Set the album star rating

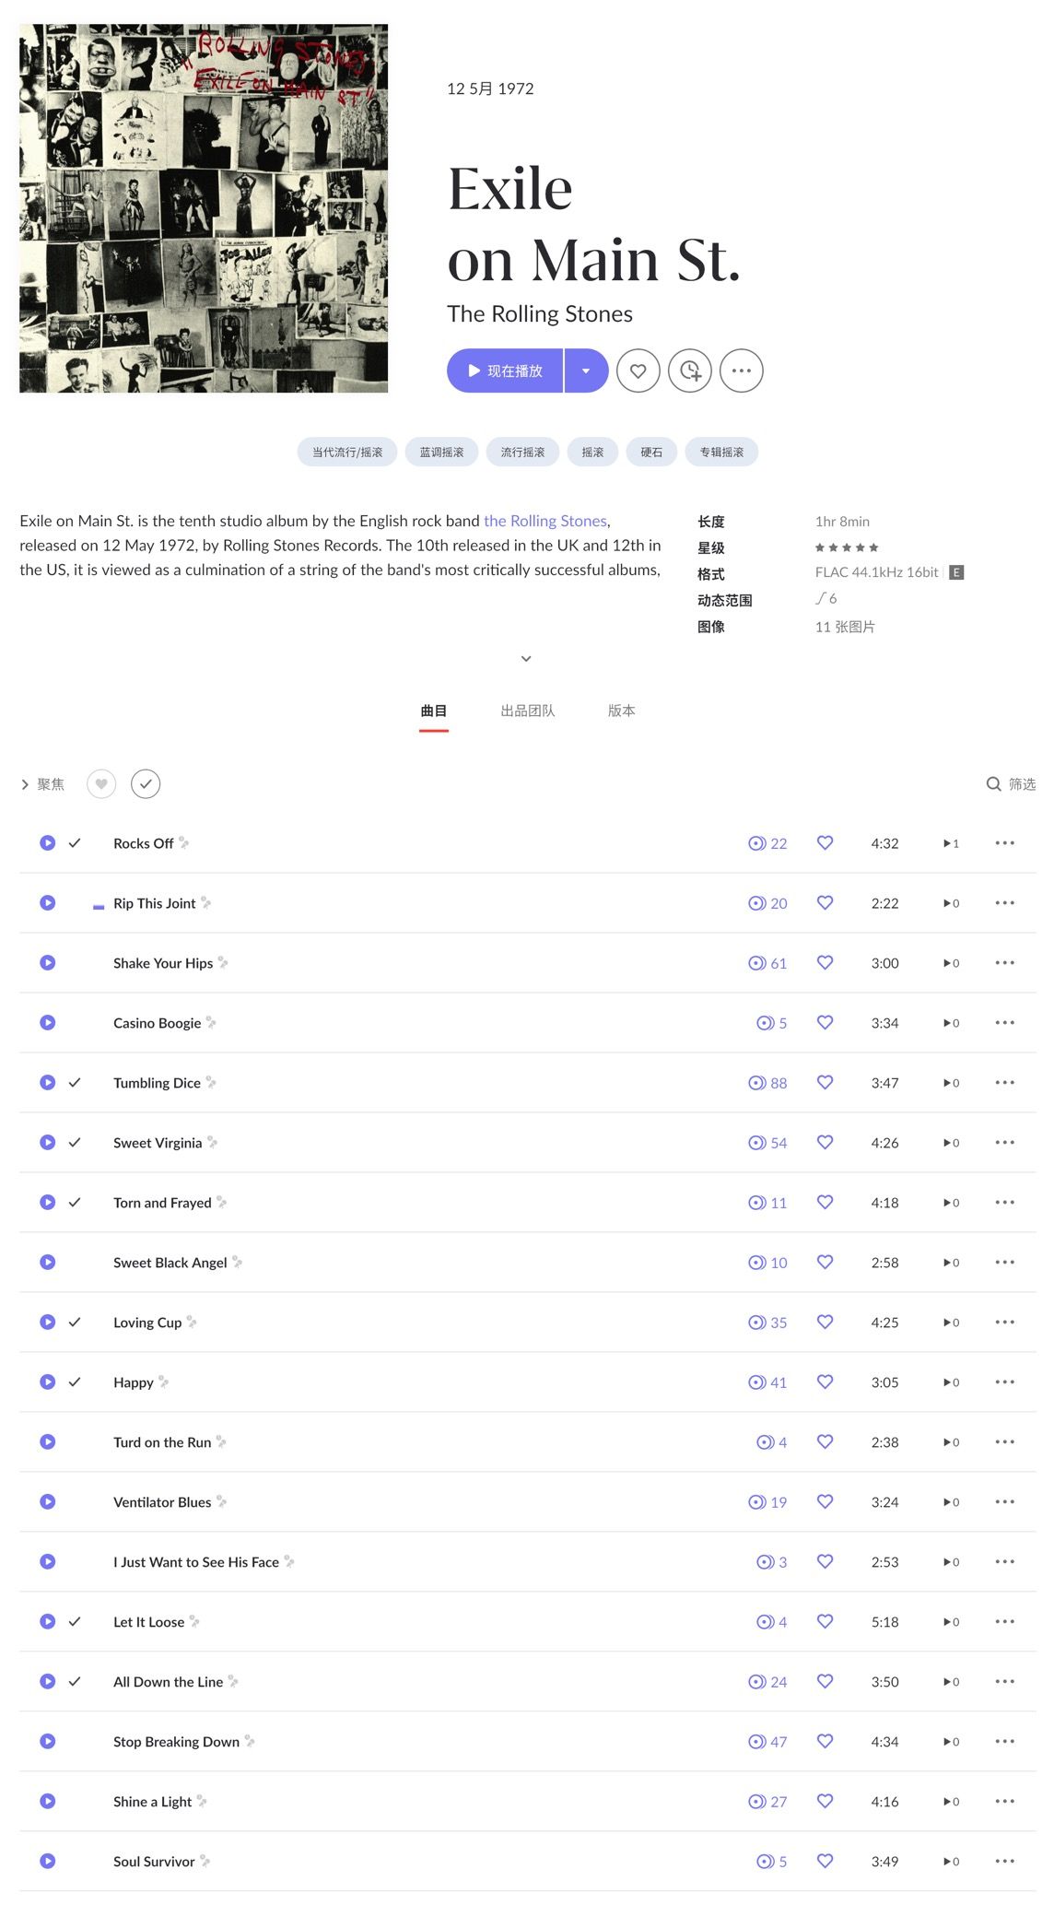[847, 547]
